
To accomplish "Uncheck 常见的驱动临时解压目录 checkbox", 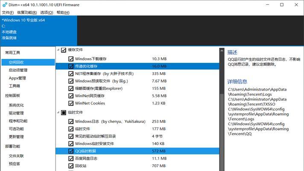I will coord(71,136).
